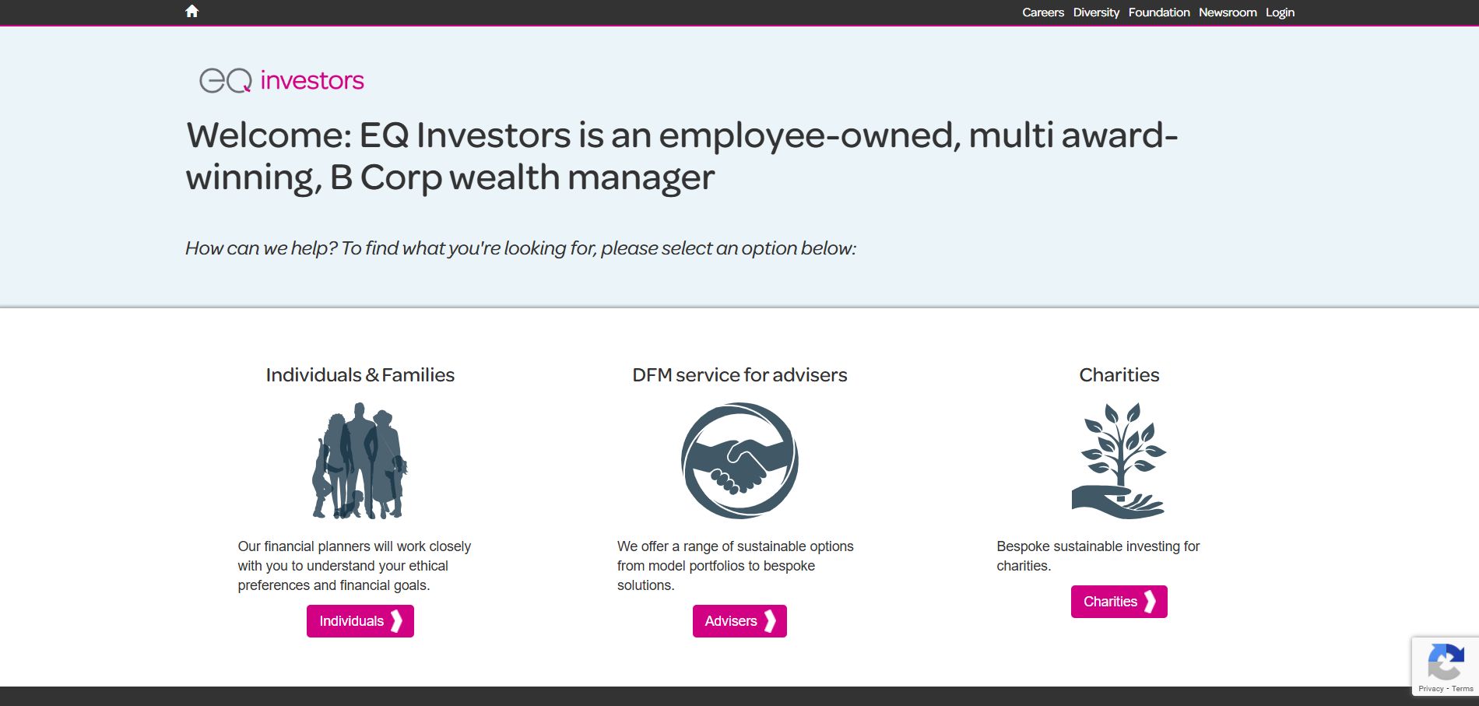
Task: Click the Login link
Action: pyautogui.click(x=1280, y=12)
